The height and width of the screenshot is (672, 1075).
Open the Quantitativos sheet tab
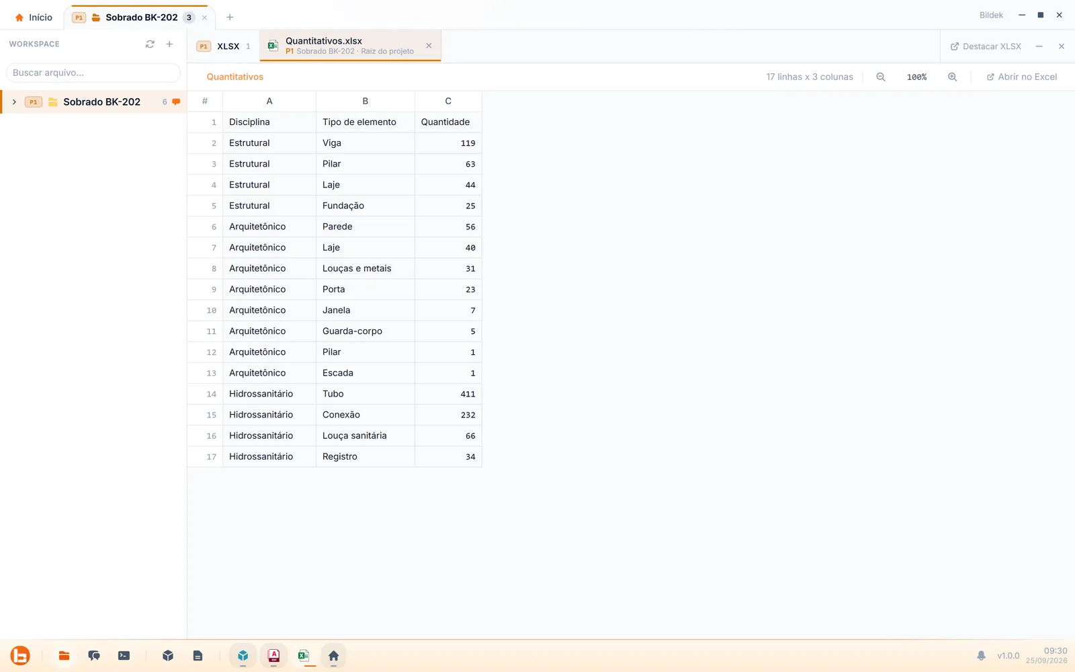[x=235, y=77]
